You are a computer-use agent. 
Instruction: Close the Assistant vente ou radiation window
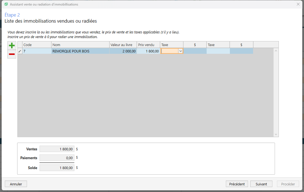tap(298, 4)
